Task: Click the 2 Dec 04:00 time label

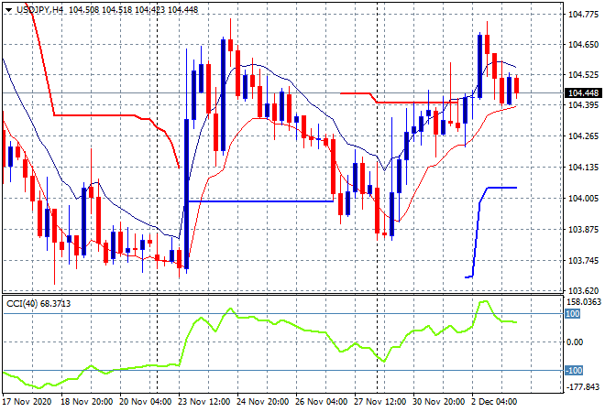Action: pos(495,402)
